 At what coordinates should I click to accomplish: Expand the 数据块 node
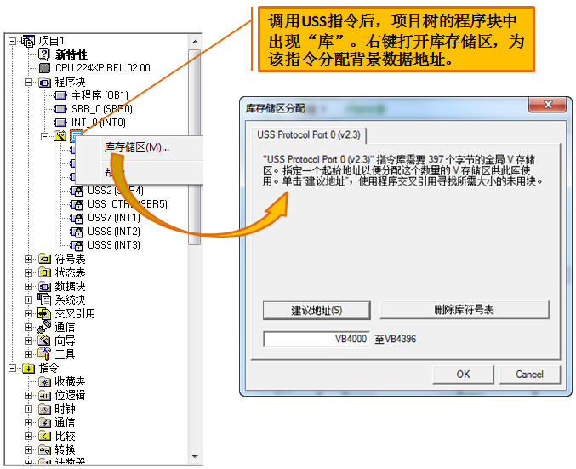click(x=28, y=286)
